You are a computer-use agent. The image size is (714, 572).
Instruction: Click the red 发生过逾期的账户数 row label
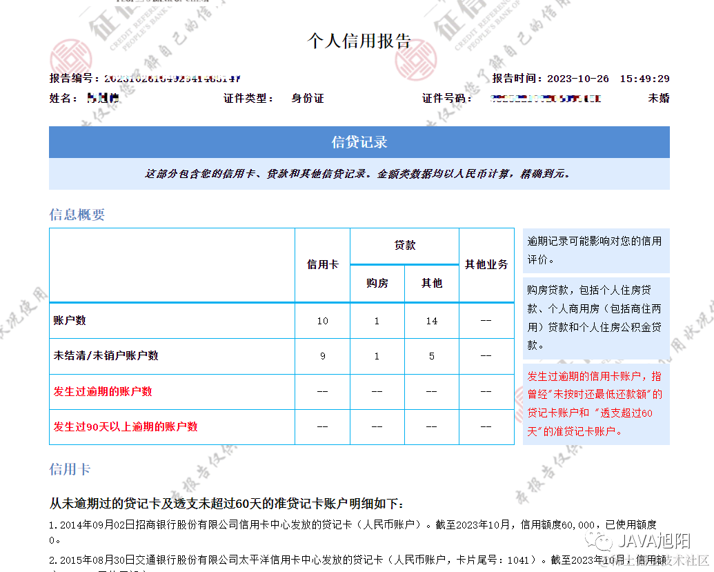click(x=103, y=392)
